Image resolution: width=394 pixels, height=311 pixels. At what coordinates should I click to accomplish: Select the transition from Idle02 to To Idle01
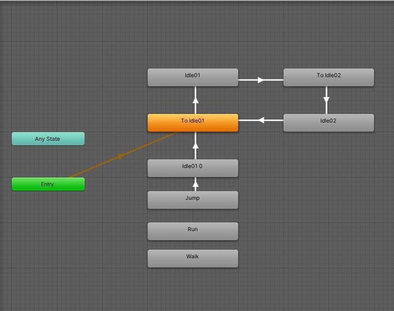[260, 119]
